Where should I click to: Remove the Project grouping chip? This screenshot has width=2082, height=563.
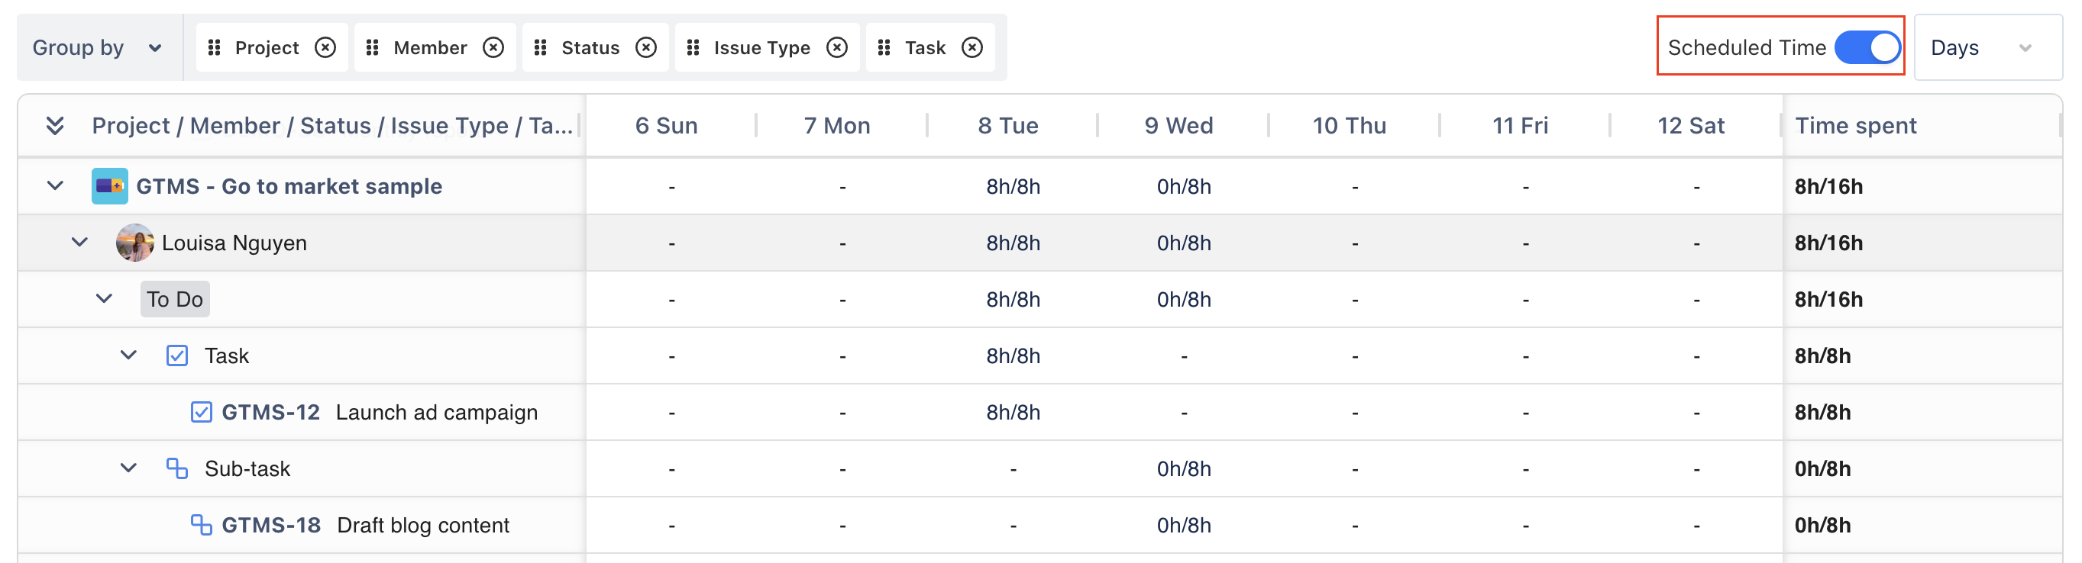pos(325,47)
